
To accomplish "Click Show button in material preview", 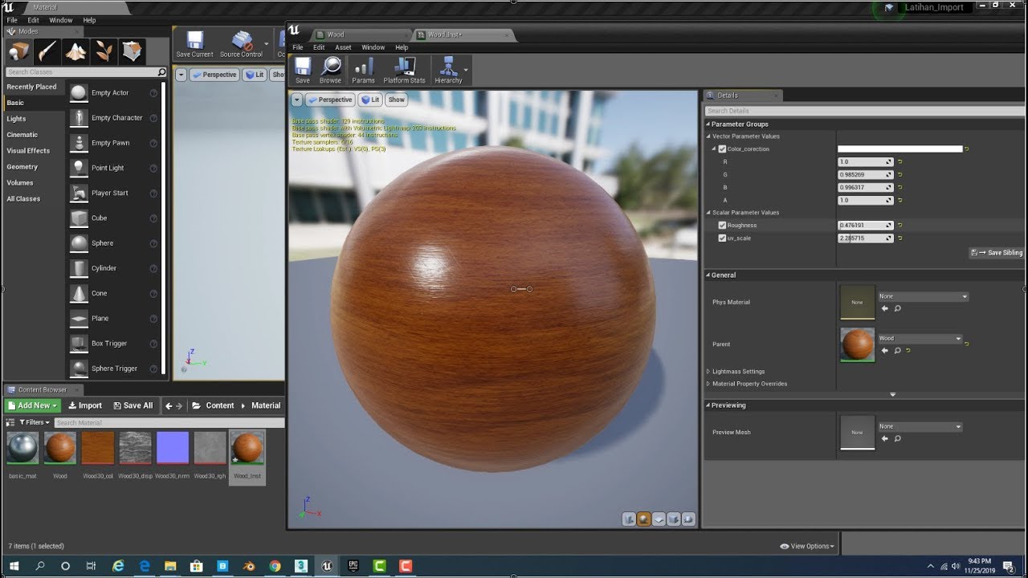I will tap(397, 100).
